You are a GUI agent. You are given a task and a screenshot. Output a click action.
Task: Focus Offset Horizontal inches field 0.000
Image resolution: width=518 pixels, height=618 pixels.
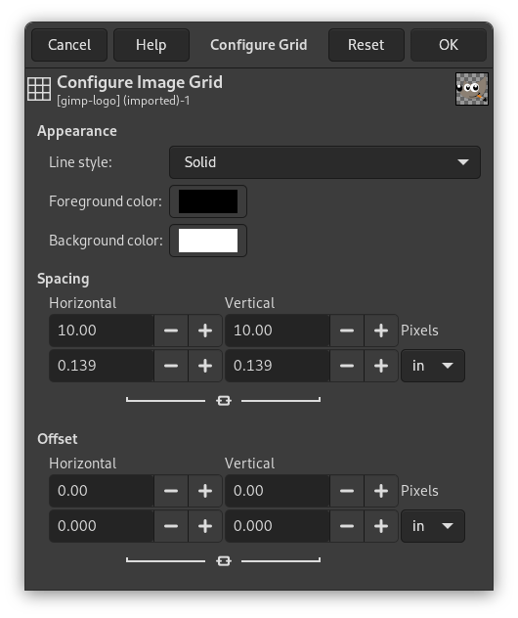click(102, 526)
